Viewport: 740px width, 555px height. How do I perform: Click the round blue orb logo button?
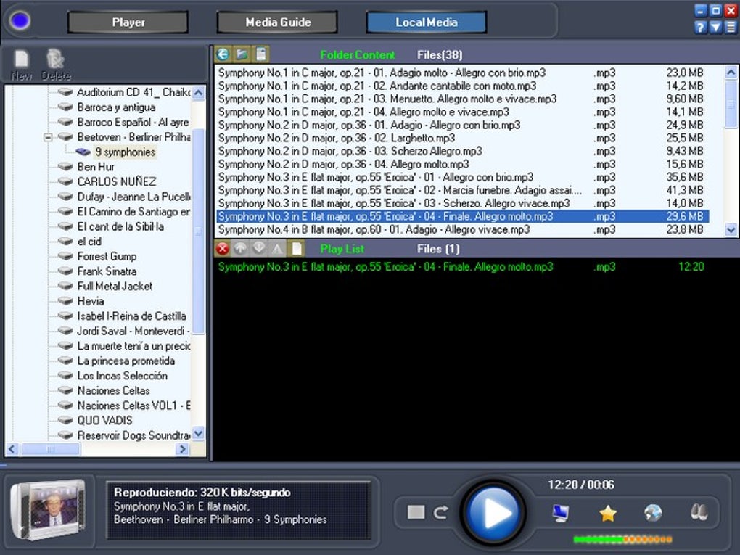point(20,21)
